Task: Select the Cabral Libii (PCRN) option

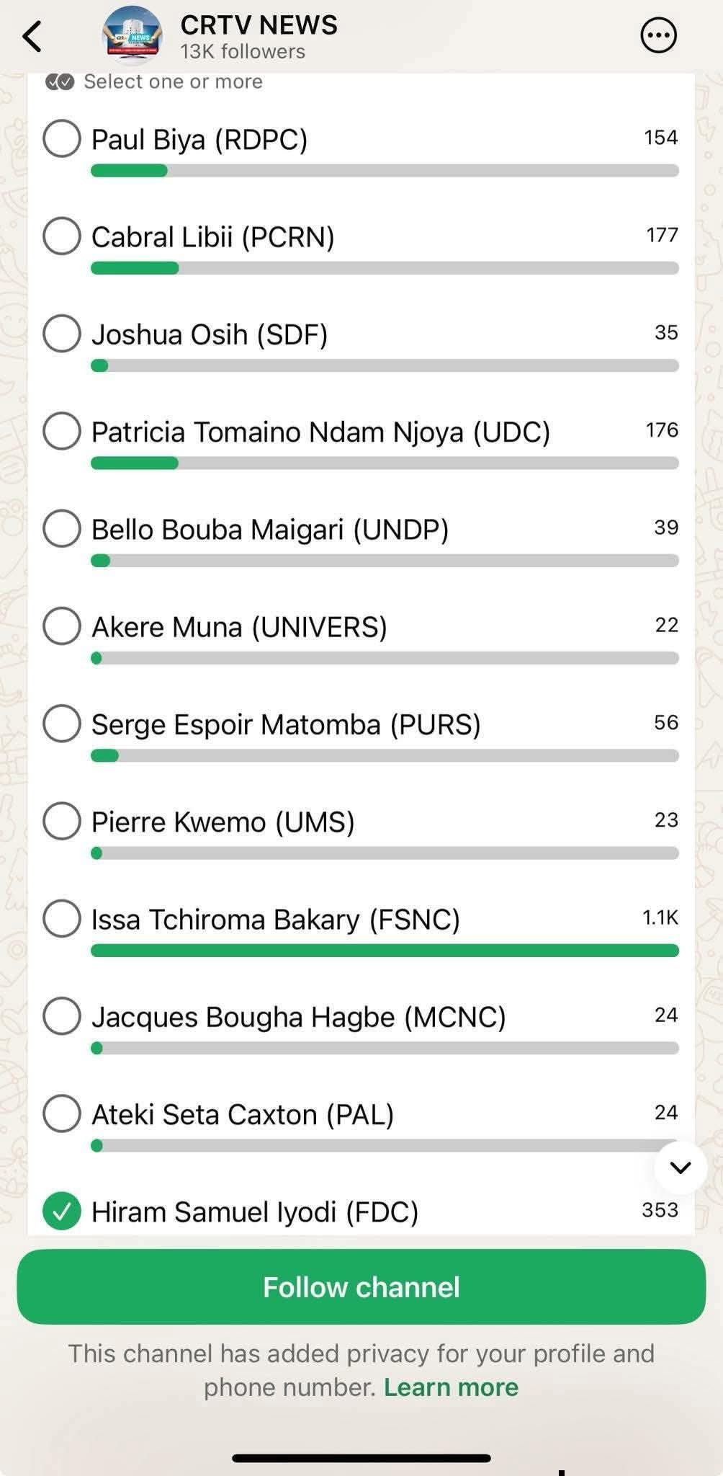Action: [x=62, y=236]
